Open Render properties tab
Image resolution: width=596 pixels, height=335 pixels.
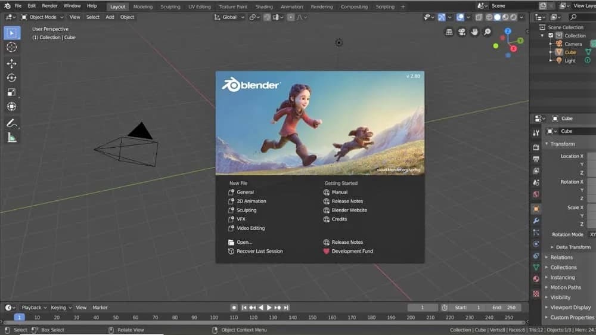(536, 147)
